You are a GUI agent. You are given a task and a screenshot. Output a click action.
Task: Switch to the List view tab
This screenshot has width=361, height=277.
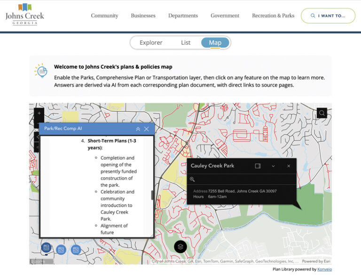point(186,43)
